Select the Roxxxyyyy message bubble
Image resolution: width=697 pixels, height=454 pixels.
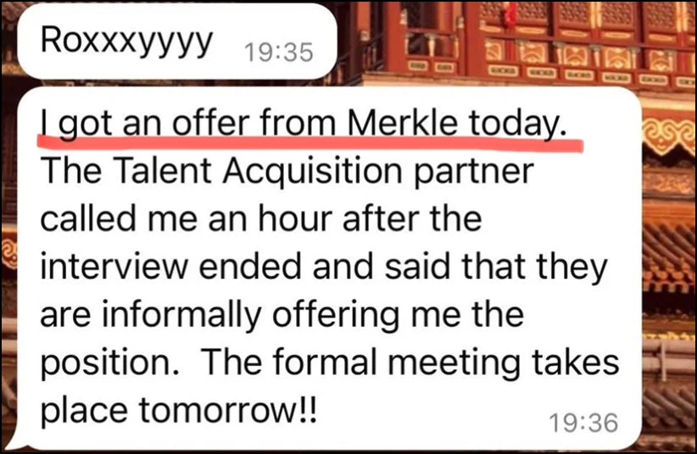176,41
